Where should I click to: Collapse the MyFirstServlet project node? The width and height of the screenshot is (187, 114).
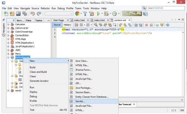pos(8,58)
